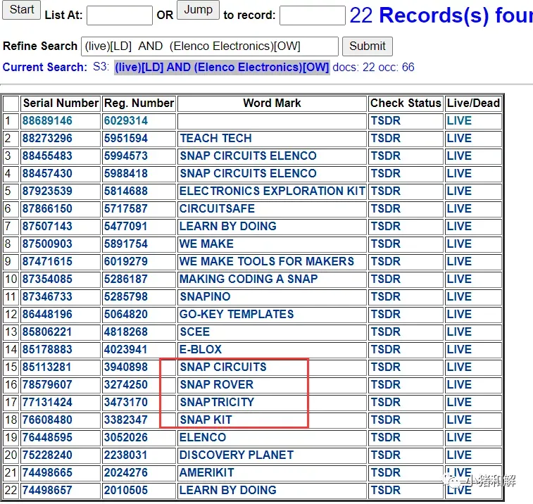Click the Refine Search text box
This screenshot has height=504, width=533.
coord(210,46)
